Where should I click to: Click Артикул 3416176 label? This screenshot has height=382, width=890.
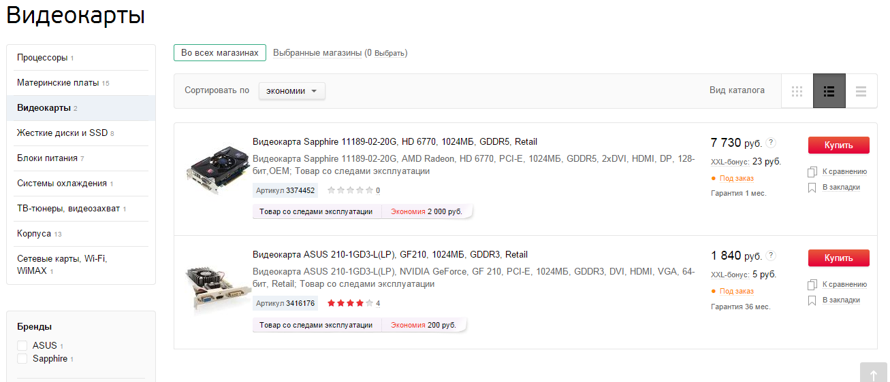click(285, 304)
